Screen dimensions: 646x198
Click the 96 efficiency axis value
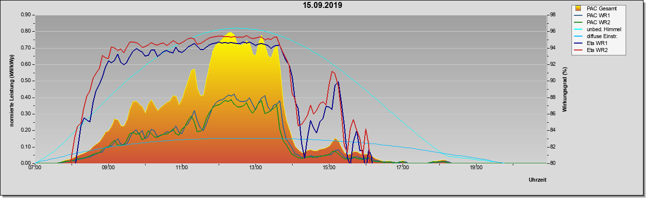(553, 31)
